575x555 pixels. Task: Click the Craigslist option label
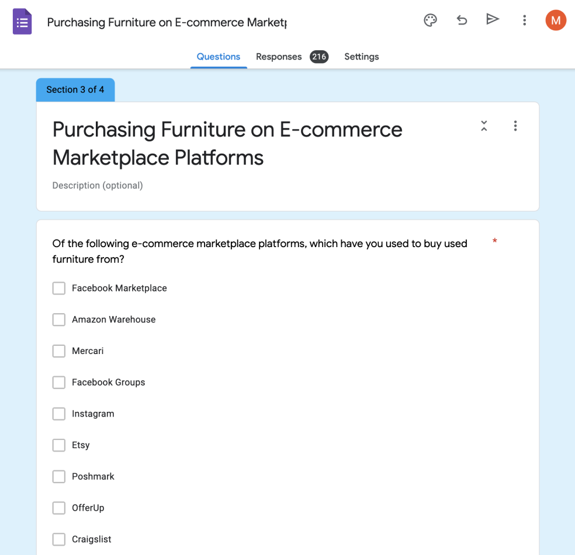tap(91, 539)
